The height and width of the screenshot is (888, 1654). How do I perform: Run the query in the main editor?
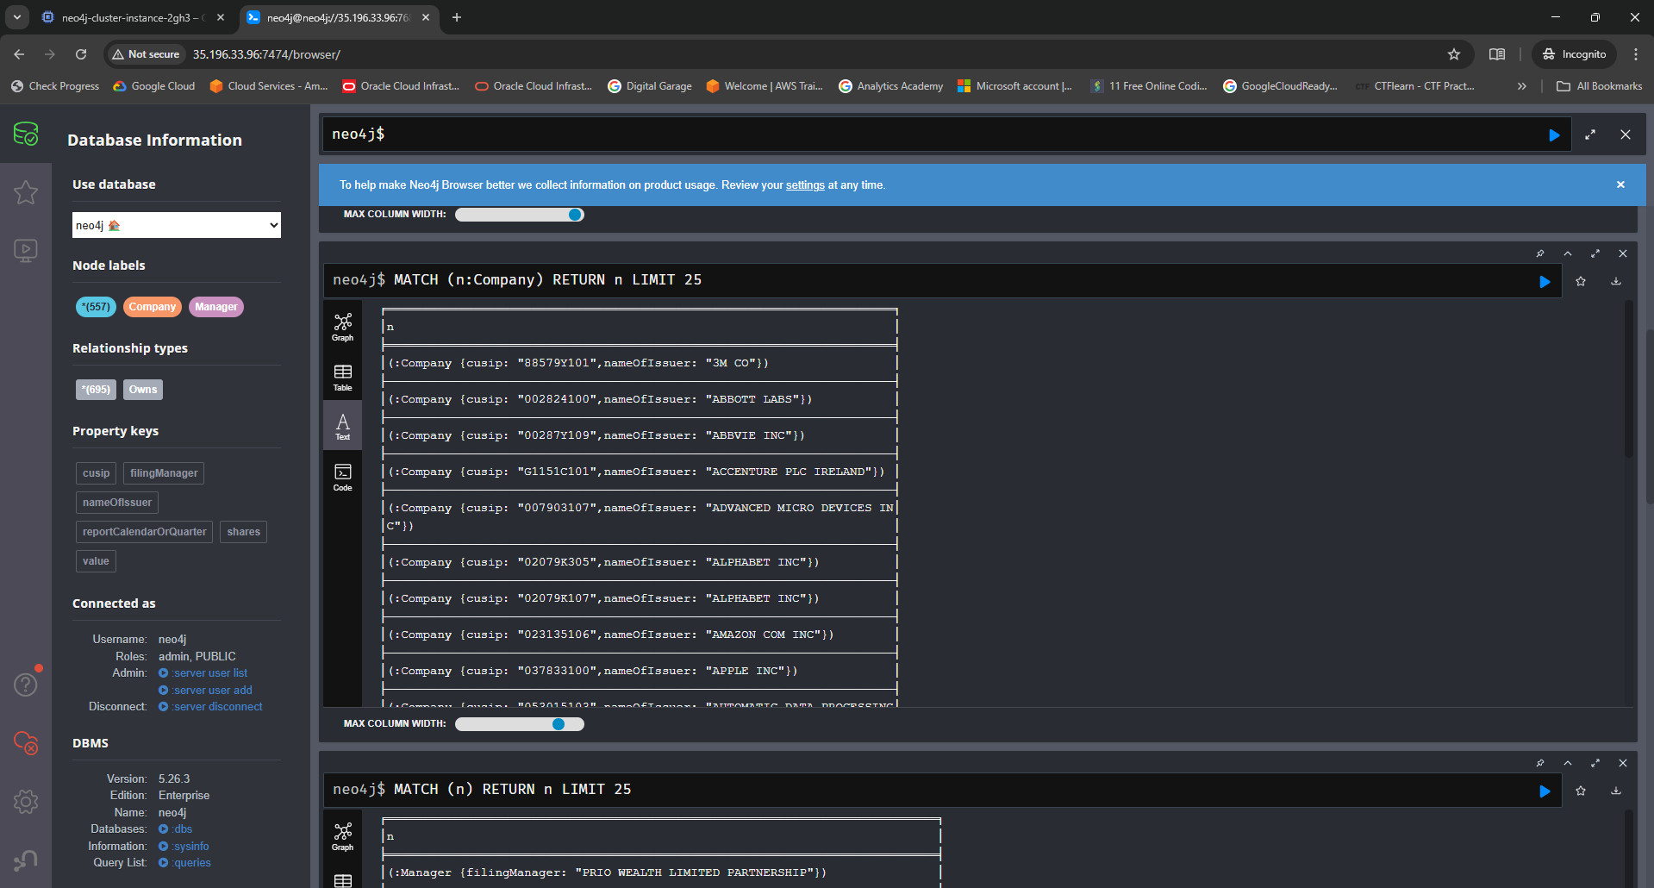(1554, 135)
